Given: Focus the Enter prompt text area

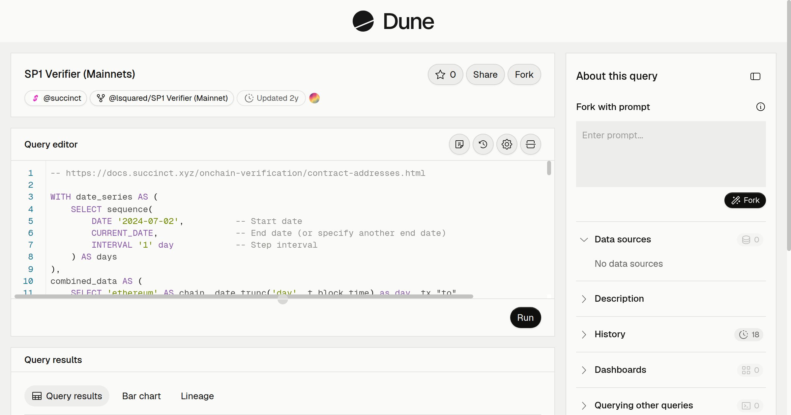Looking at the screenshot, I should [671, 154].
